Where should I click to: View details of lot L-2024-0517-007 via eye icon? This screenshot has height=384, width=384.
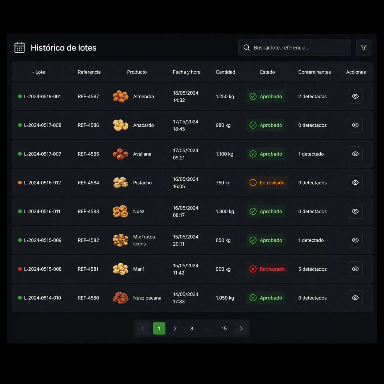point(355,154)
